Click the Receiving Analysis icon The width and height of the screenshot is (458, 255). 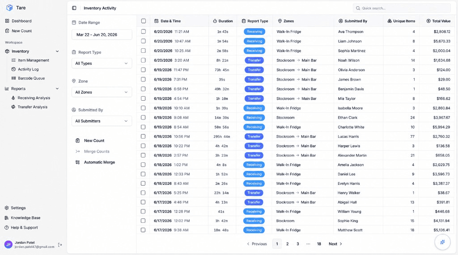click(13, 98)
